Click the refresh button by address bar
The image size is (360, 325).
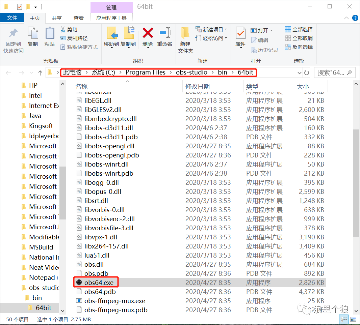pyautogui.click(x=307, y=73)
